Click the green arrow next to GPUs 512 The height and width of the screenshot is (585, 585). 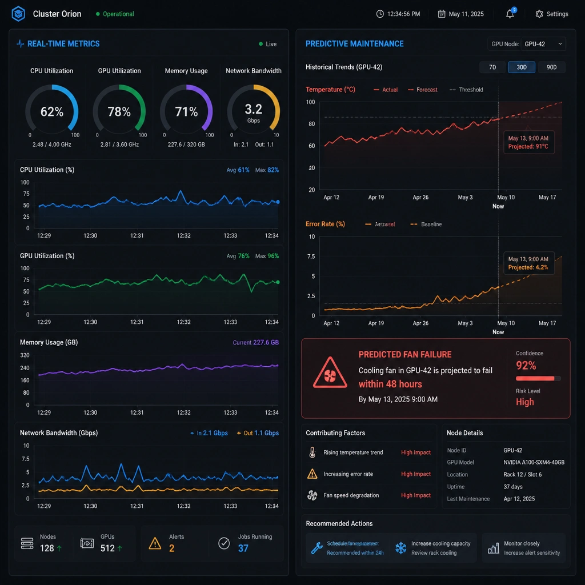[x=119, y=548]
